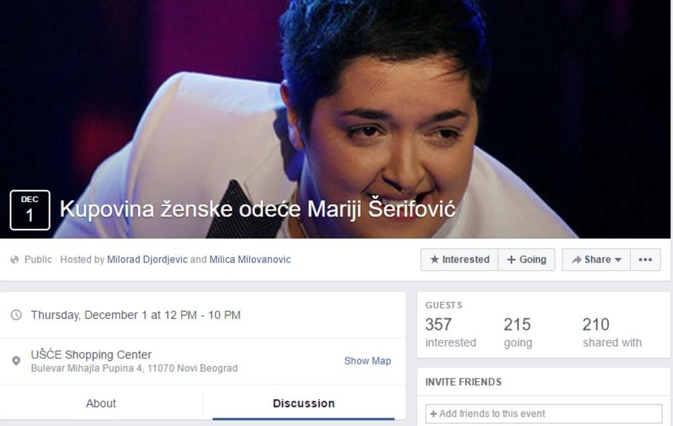
Task: View the 357 interested guests
Action: (x=451, y=332)
